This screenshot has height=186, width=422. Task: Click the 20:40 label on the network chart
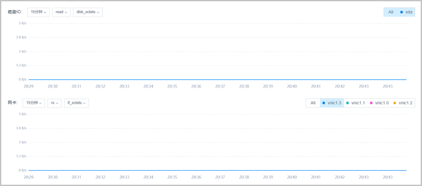pyautogui.click(x=292, y=177)
